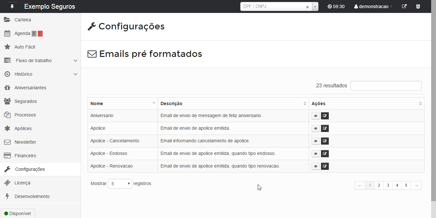Go to previous page arrow
Screen dimensions: 436x218
pos(360,185)
